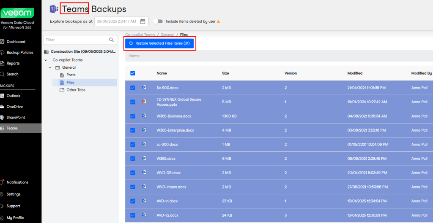Image resolution: width=433 pixels, height=223 pixels.
Task: Select Teams backups in sidebar
Action: point(21,128)
